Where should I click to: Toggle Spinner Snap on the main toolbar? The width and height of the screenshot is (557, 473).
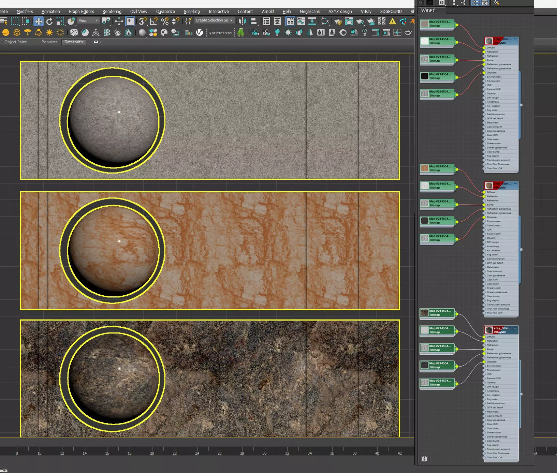click(x=176, y=21)
